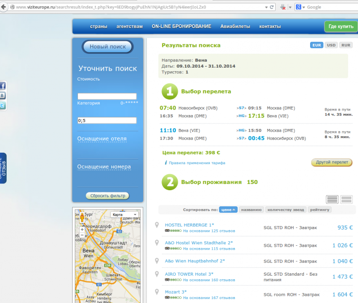Switch to compact list view icon
Screen dimensions: 358x303
pyautogui.click(x=332, y=199)
